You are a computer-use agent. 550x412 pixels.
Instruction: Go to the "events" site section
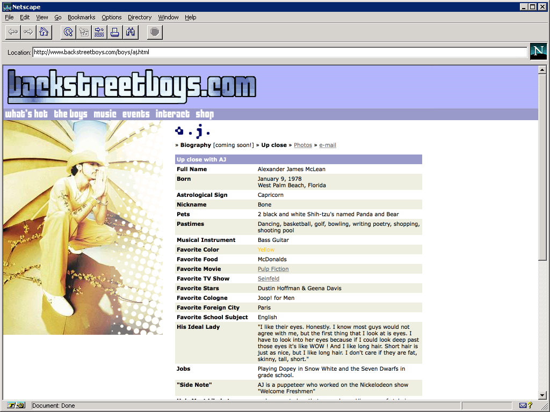(136, 114)
